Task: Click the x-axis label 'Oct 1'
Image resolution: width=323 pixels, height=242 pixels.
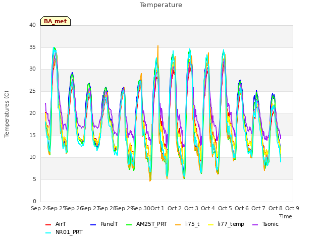Action: 157,208
